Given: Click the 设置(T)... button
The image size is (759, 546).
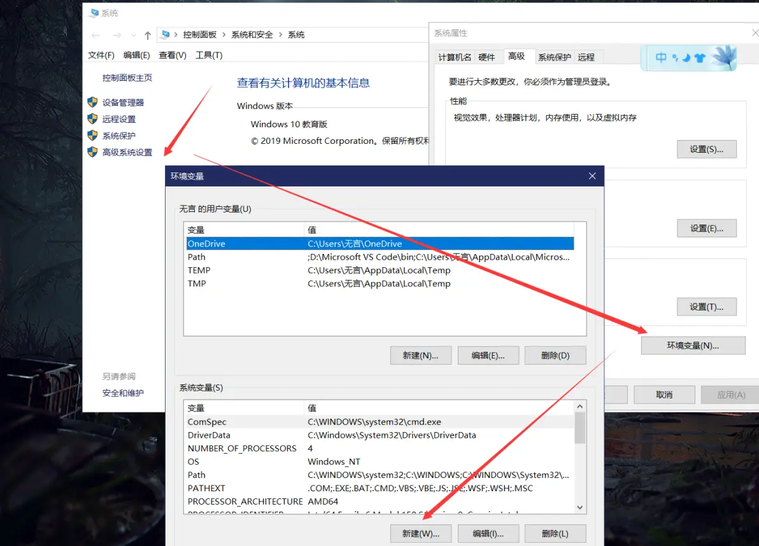Looking at the screenshot, I should click(x=706, y=307).
